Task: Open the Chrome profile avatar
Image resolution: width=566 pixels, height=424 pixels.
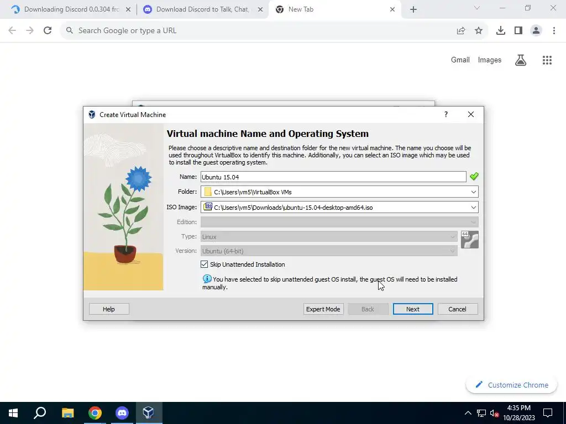Action: pos(536,31)
